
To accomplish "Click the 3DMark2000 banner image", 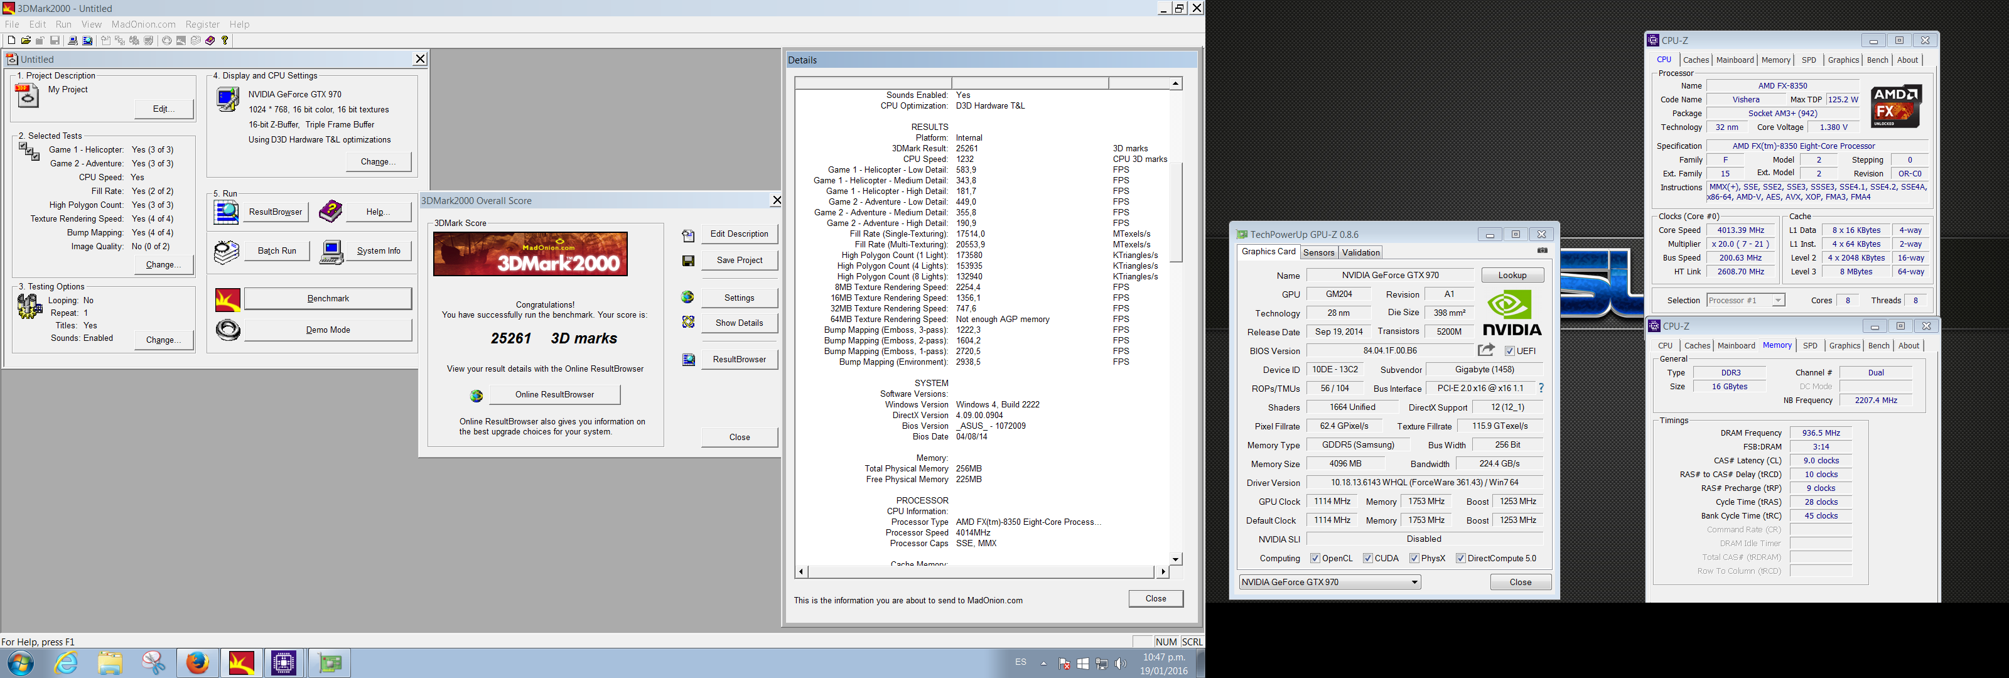I will tap(531, 254).
